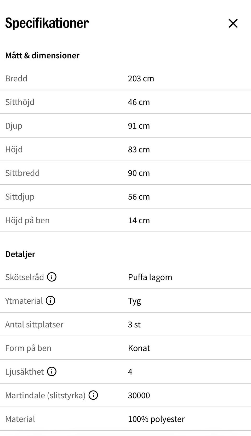
Task: Select the Puffa lagom care advice text
Action: [150, 277]
